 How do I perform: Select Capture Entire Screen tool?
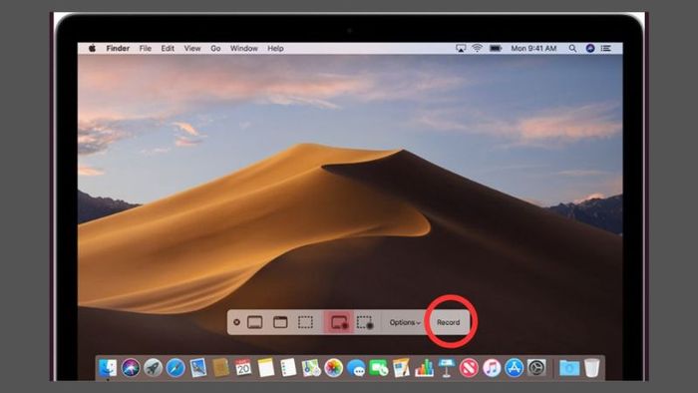254,322
